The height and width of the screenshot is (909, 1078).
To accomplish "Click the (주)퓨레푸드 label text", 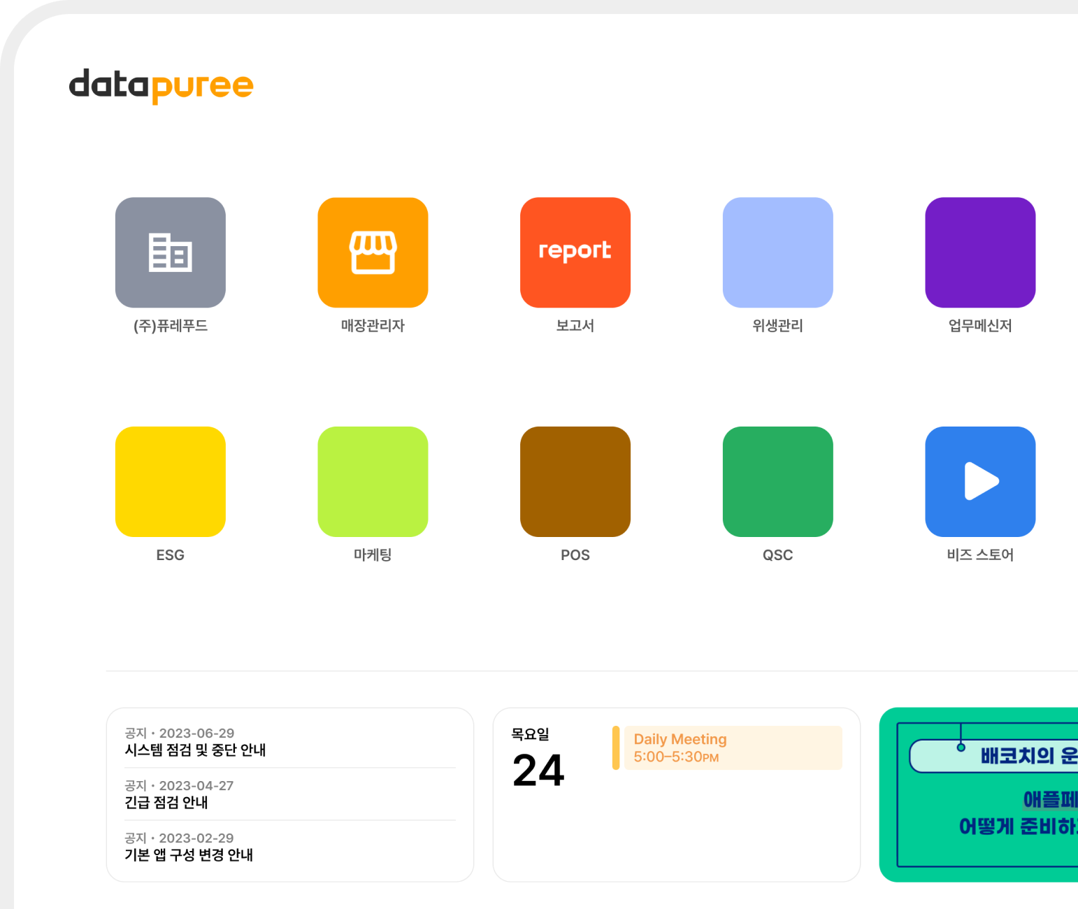I will click(x=171, y=326).
